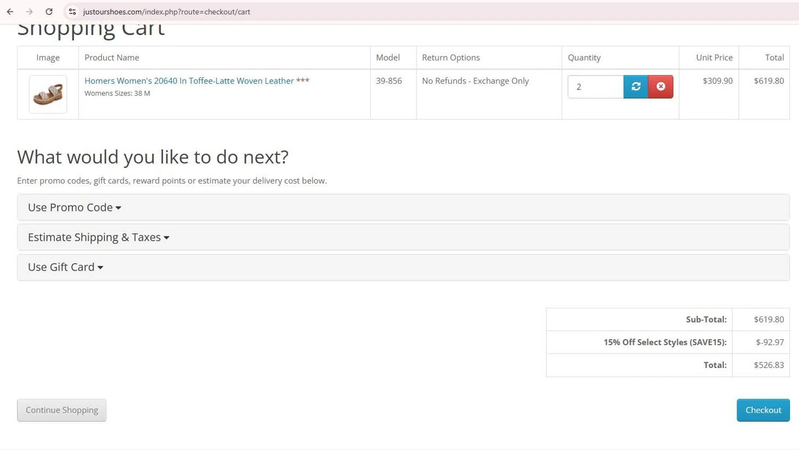Select 'What would you like to do next?' heading
The height and width of the screenshot is (450, 799).
click(153, 157)
